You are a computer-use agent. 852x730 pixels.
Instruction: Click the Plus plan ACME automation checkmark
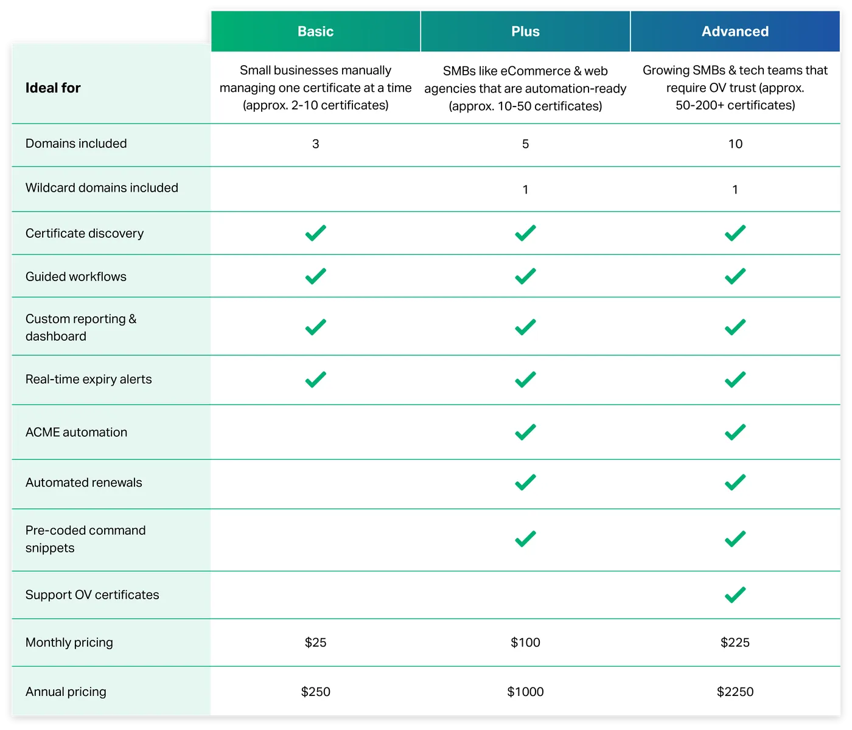coord(525,432)
